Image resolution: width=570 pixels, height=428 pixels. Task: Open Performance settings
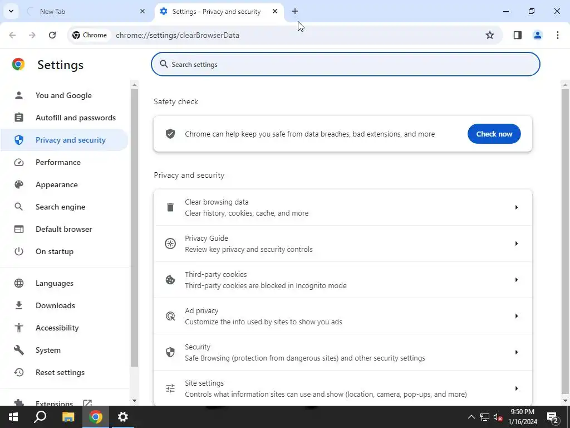(65, 162)
